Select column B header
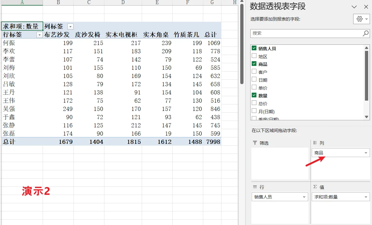 tap(58, 3)
